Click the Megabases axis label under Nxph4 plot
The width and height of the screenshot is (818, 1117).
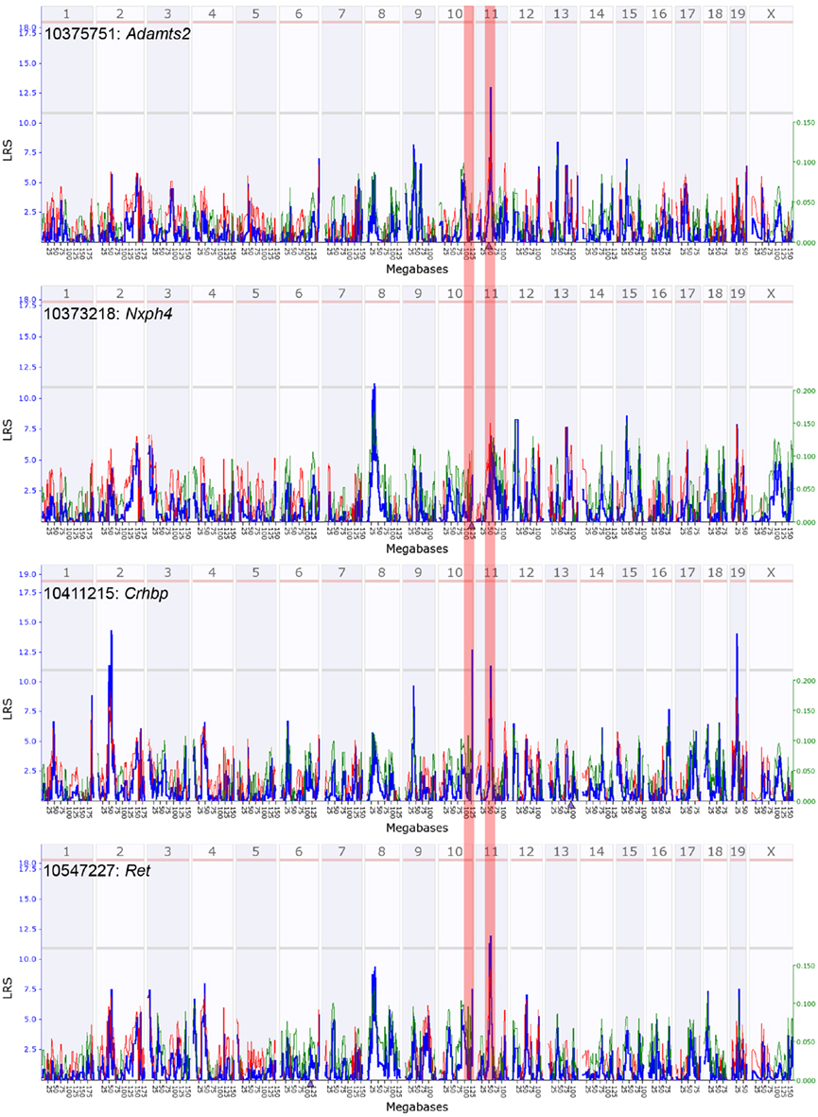click(417, 549)
